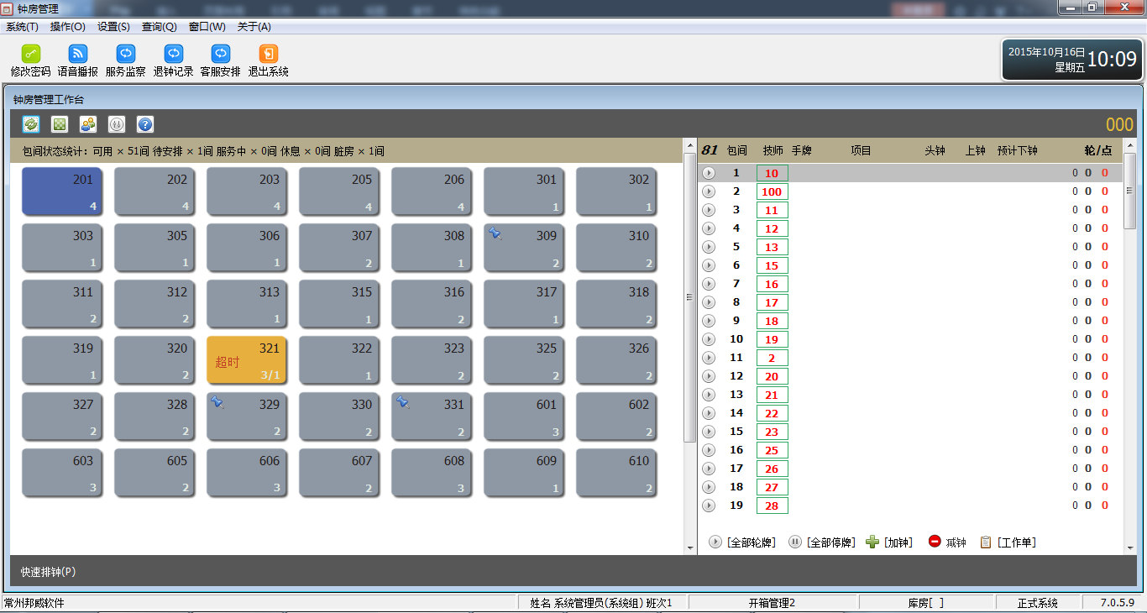Viewport: 1147px width, 613px height.
Task: Click the technician list scrollbar down arrow
Action: 1130,548
